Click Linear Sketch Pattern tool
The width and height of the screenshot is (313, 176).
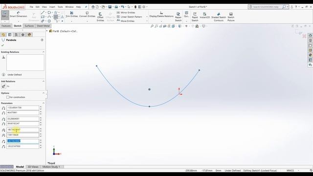point(129,17)
